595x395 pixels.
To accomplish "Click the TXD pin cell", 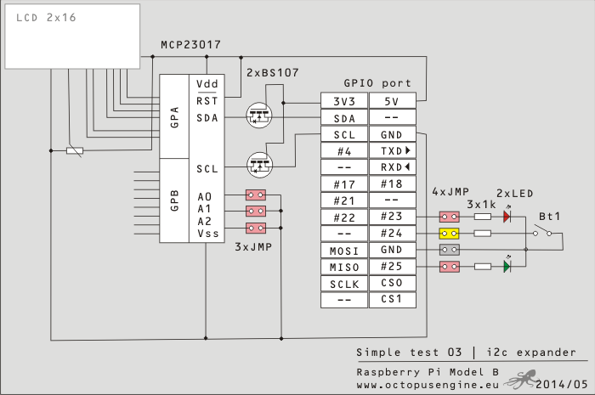I will tap(393, 151).
